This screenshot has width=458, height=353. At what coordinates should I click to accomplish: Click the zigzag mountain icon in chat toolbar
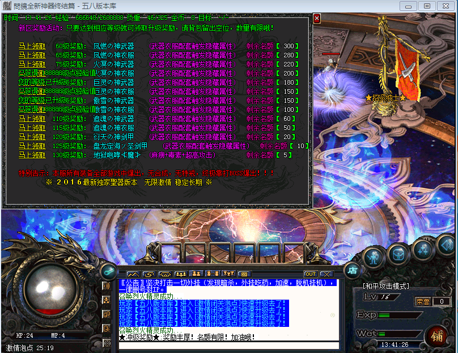point(133,274)
